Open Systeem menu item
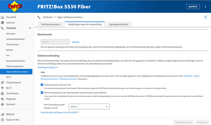Image resolution: width=211 pixels, height=125 pixels. point(11,104)
